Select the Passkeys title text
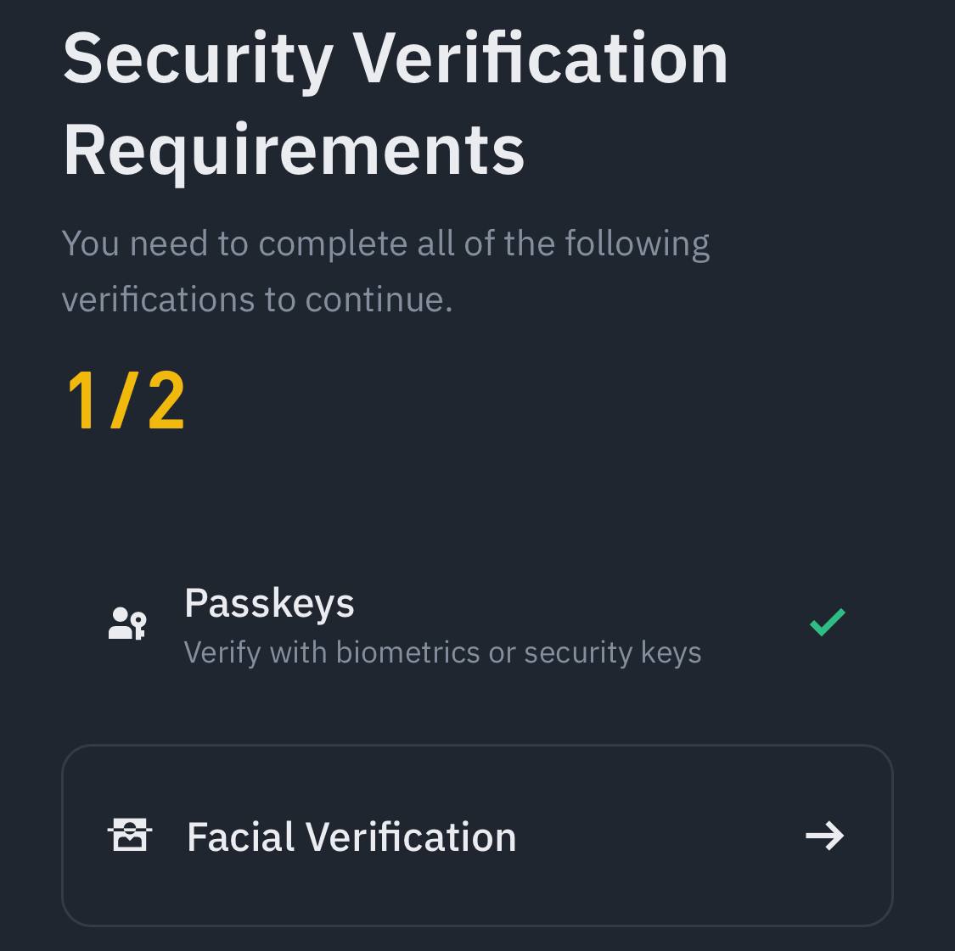Screen dimensions: 955x951 click(x=269, y=604)
